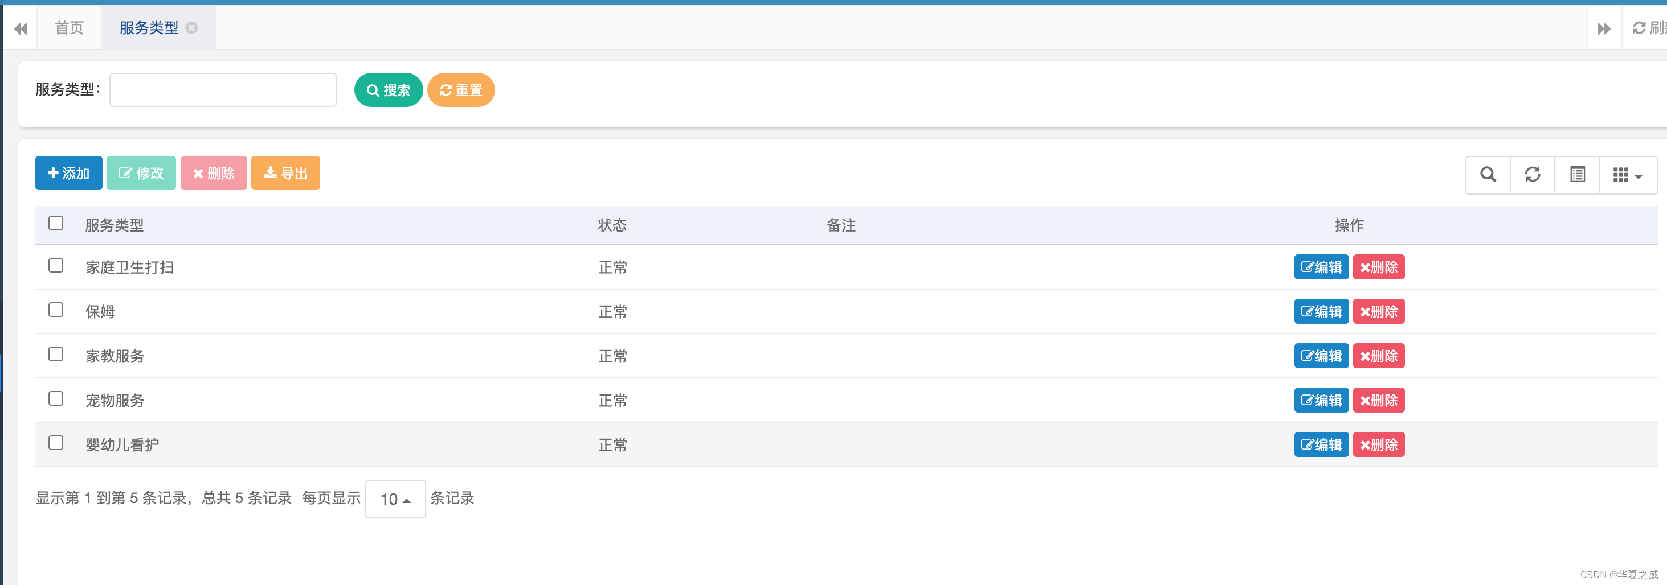Screen dimensions: 1667x585
Task: Open the page size 10 dropdown
Action: [395, 499]
